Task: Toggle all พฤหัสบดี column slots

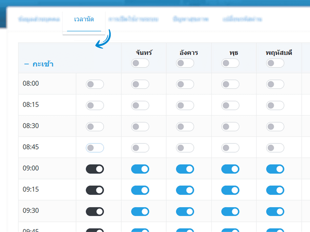Action: tap(275, 63)
